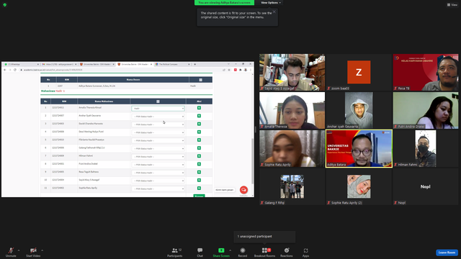Switch to The Political Compass tab
The image size is (461, 259).
point(172,64)
